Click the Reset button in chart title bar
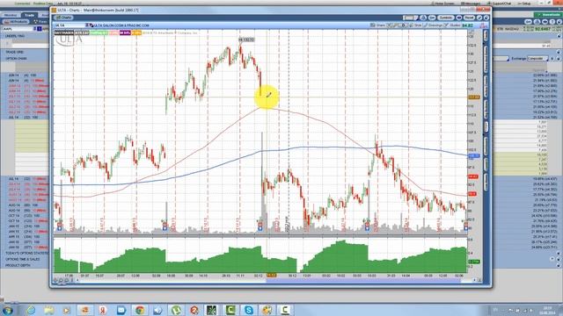The width and height of the screenshot is (563, 316). (x=469, y=18)
